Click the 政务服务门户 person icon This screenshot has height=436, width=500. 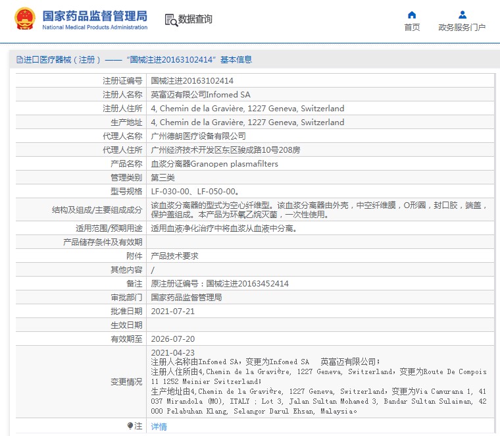462,14
